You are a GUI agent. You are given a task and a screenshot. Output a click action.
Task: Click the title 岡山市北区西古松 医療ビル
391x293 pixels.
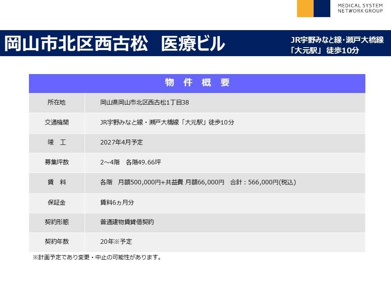(114, 44)
